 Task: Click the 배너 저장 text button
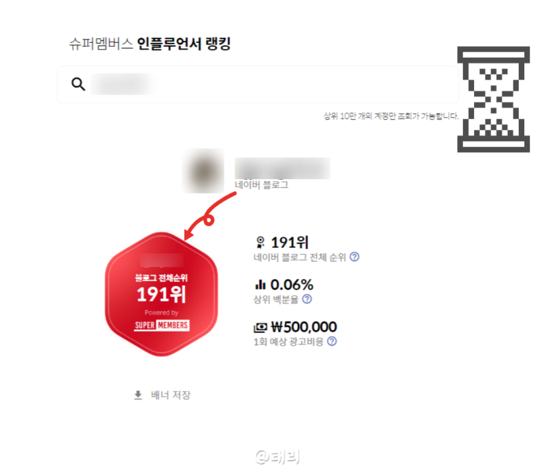(x=171, y=395)
